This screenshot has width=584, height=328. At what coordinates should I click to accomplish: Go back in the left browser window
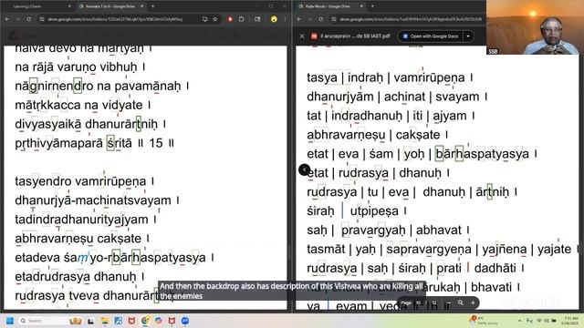pos(7,19)
